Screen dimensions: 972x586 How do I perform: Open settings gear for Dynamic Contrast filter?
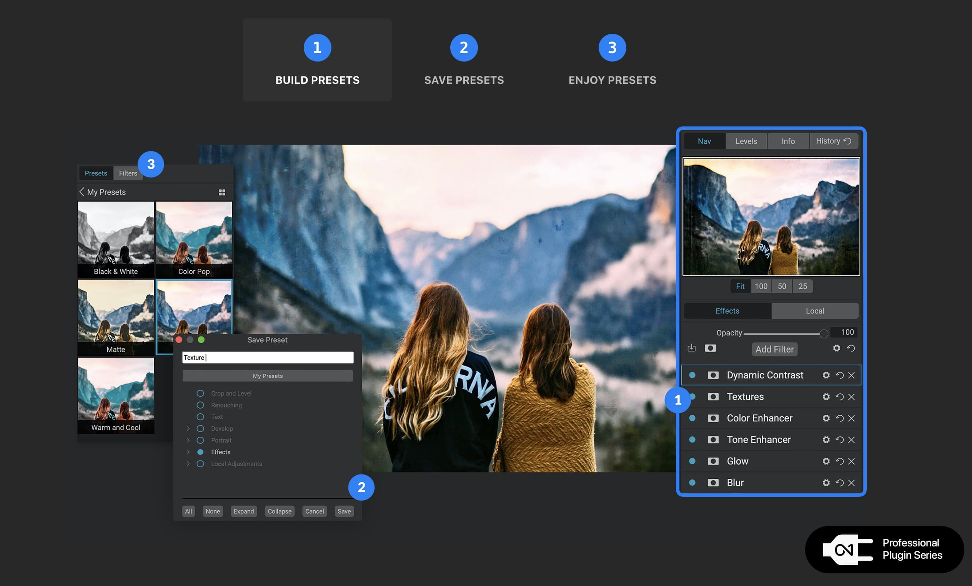(826, 375)
